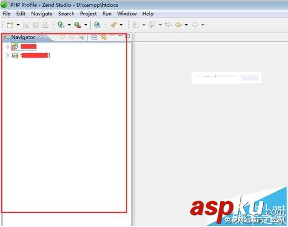The height and width of the screenshot is (227, 288).
Task: Open the Navigator view menu triangle
Action: coord(112,35)
